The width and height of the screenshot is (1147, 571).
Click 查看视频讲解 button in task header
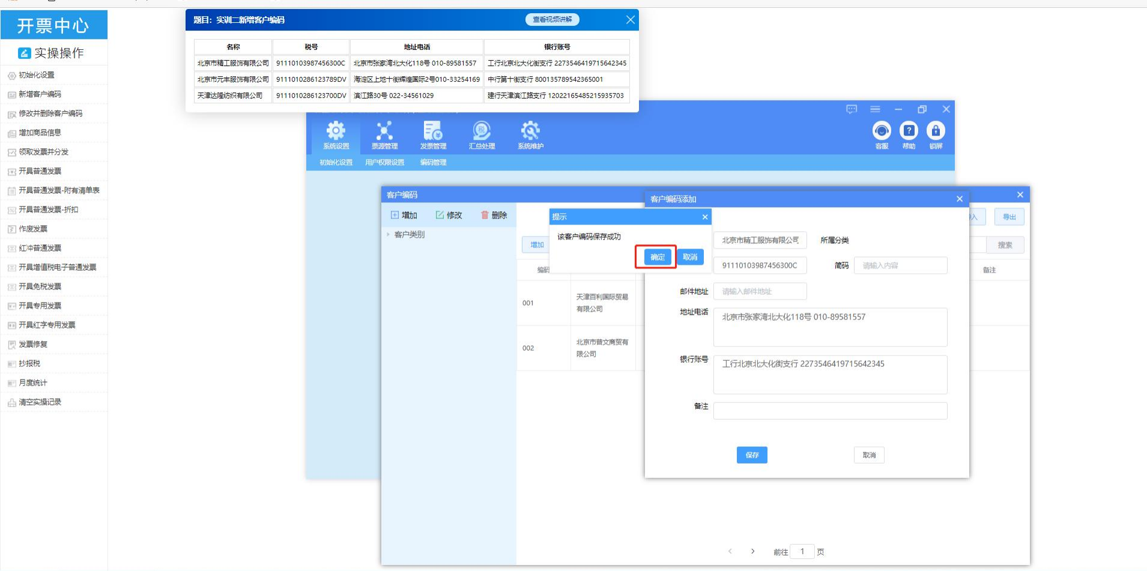coord(552,20)
